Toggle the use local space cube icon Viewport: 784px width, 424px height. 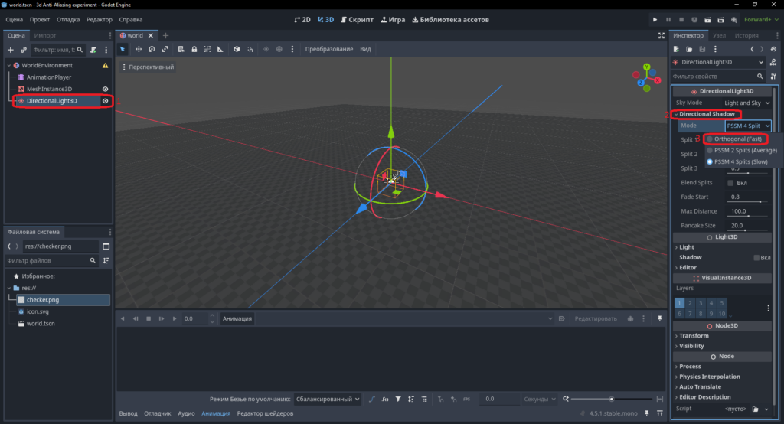(237, 49)
